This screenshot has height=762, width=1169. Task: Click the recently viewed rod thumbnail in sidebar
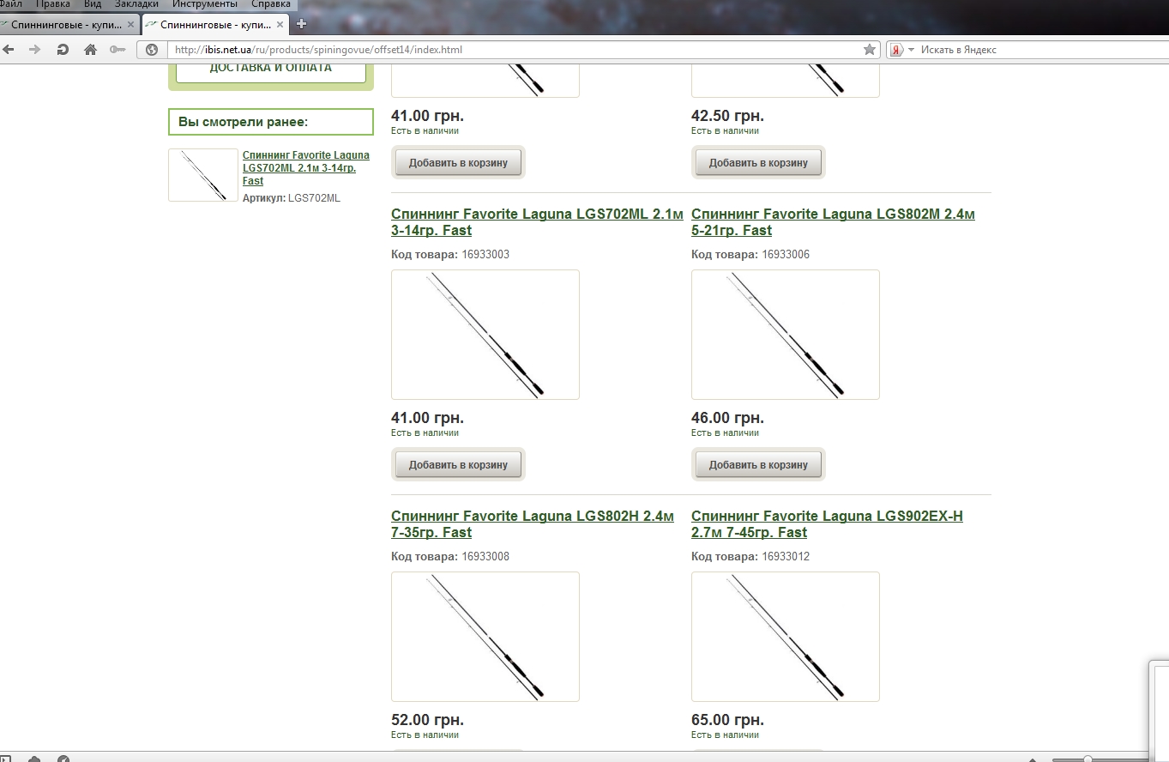coord(202,175)
